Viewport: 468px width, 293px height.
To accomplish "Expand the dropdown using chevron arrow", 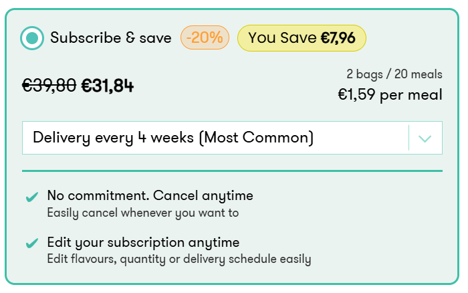I will [425, 138].
